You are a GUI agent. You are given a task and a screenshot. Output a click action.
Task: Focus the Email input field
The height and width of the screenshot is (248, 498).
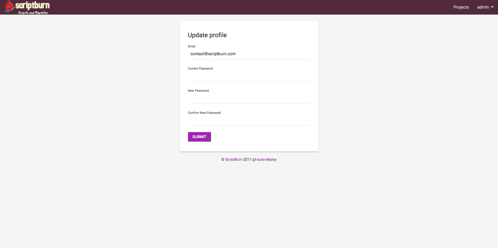[x=249, y=54]
